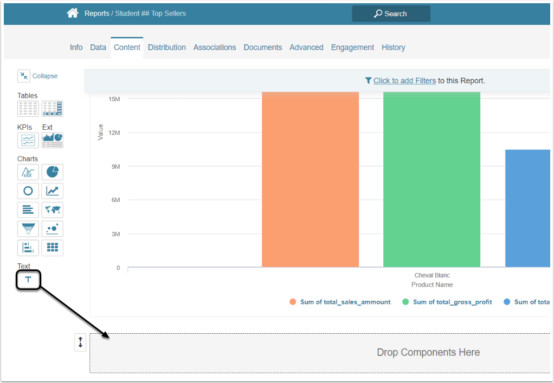Click the orange sales amount bar

pyautogui.click(x=310, y=179)
